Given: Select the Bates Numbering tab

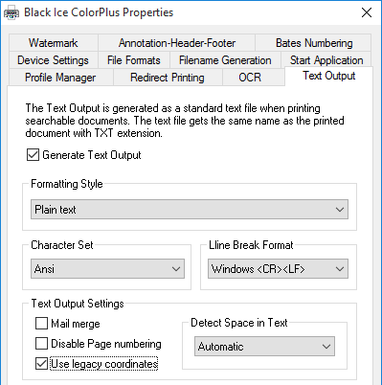Looking at the screenshot, I should (x=314, y=43).
